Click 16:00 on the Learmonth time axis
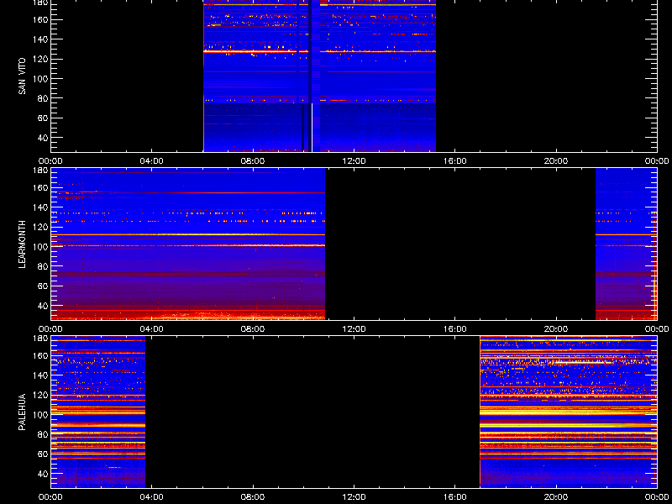The image size is (672, 504). [455, 329]
